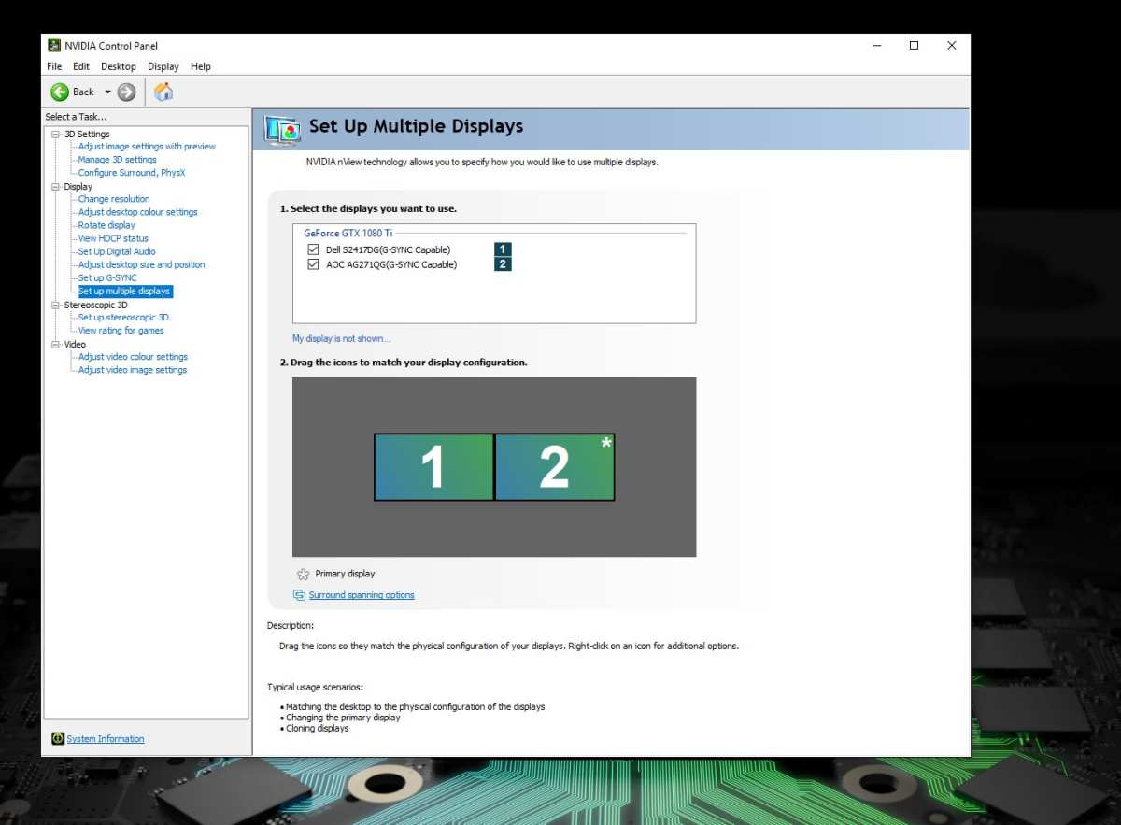Open the Edit menu
1121x825 pixels.
[x=81, y=66]
